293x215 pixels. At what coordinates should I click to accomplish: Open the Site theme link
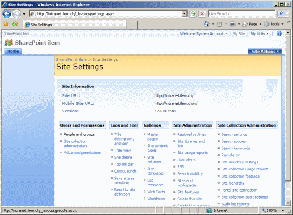(x=123, y=158)
